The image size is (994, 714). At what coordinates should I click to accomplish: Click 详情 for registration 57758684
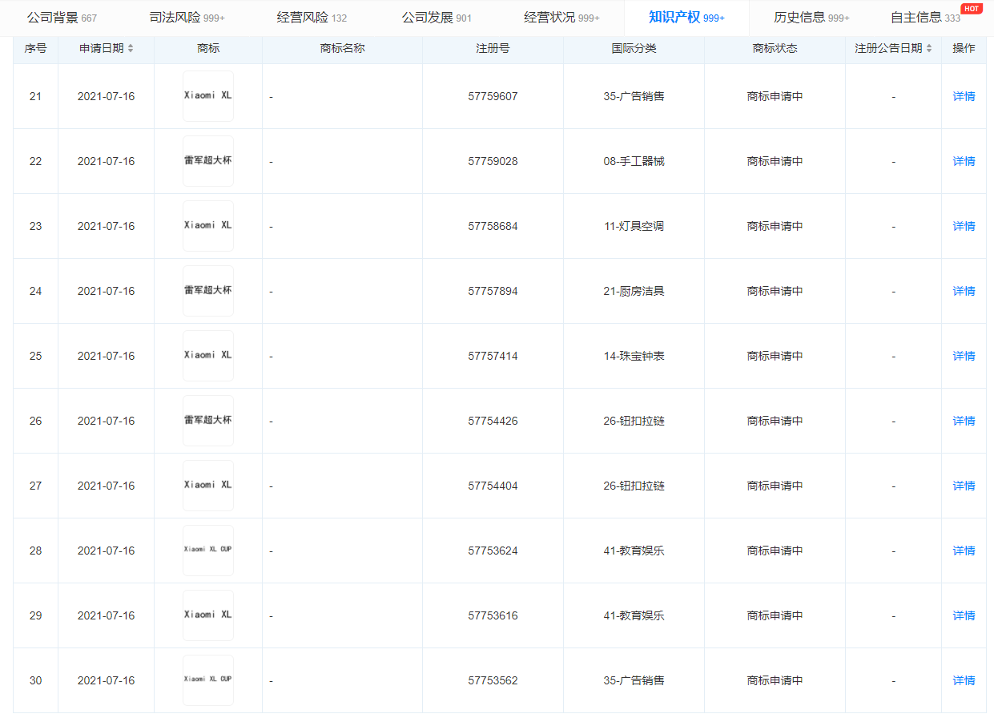point(964,226)
